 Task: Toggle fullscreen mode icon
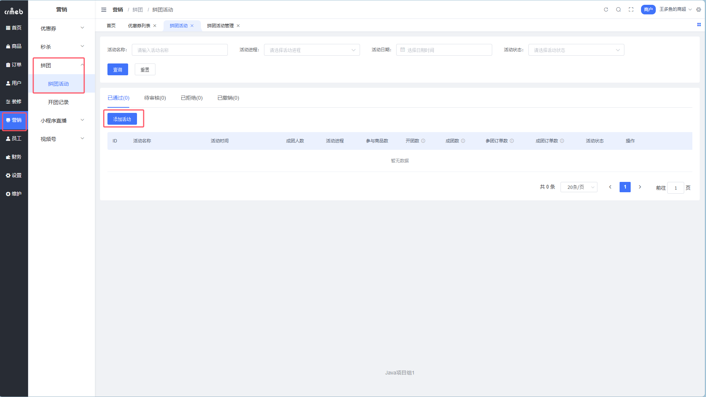(631, 10)
